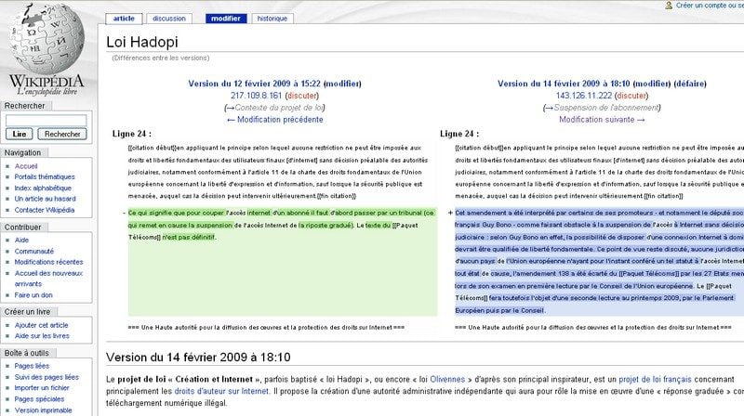Viewport: 744px width, 416px height.
Task: Open Modifications récentes in Contribuer
Action: click(48, 262)
